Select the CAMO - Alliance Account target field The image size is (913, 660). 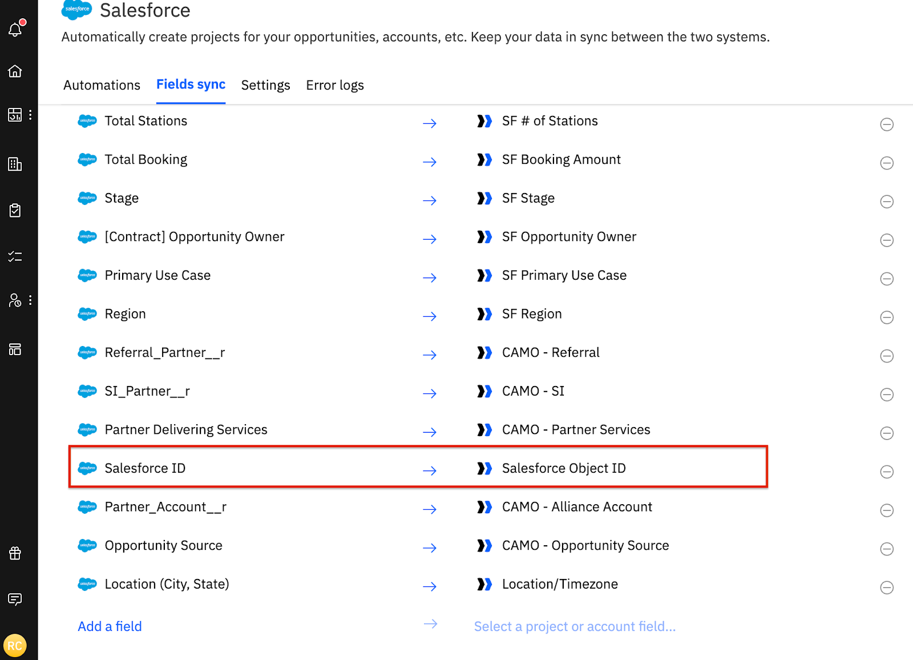[x=577, y=507]
